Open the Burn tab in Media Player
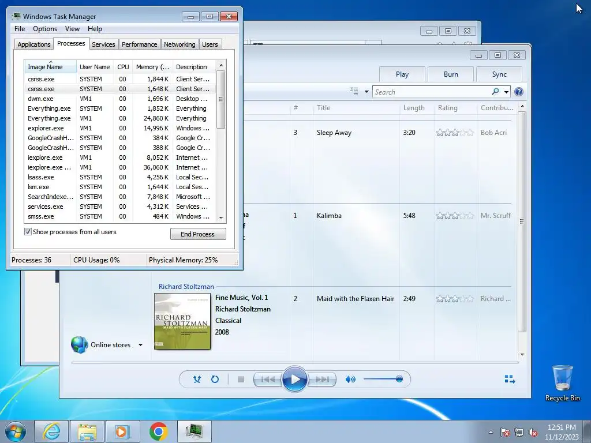The image size is (591, 443). pos(451,74)
